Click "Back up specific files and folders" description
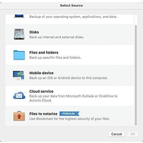 55,57
